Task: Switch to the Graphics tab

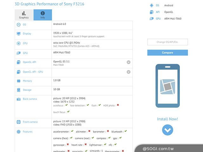Action: click(x=24, y=15)
